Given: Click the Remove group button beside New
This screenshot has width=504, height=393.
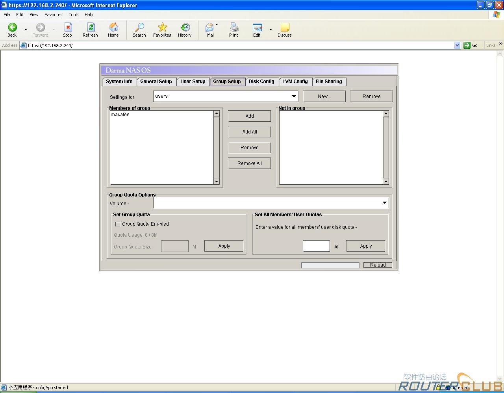Looking at the screenshot, I should [371, 96].
